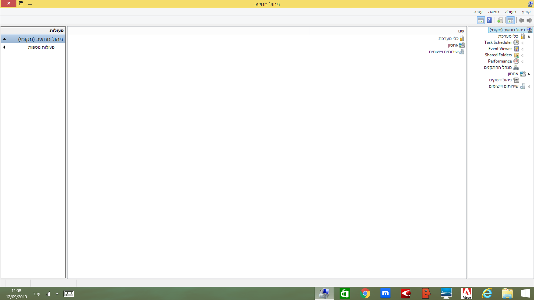Open ניהול דיסקים (Disk Management) node
This screenshot has width=534, height=300.
pos(500,80)
